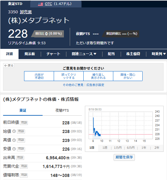Open the その他のご意見 link
Viewport: 167px width, 180px height.
click(x=73, y=85)
